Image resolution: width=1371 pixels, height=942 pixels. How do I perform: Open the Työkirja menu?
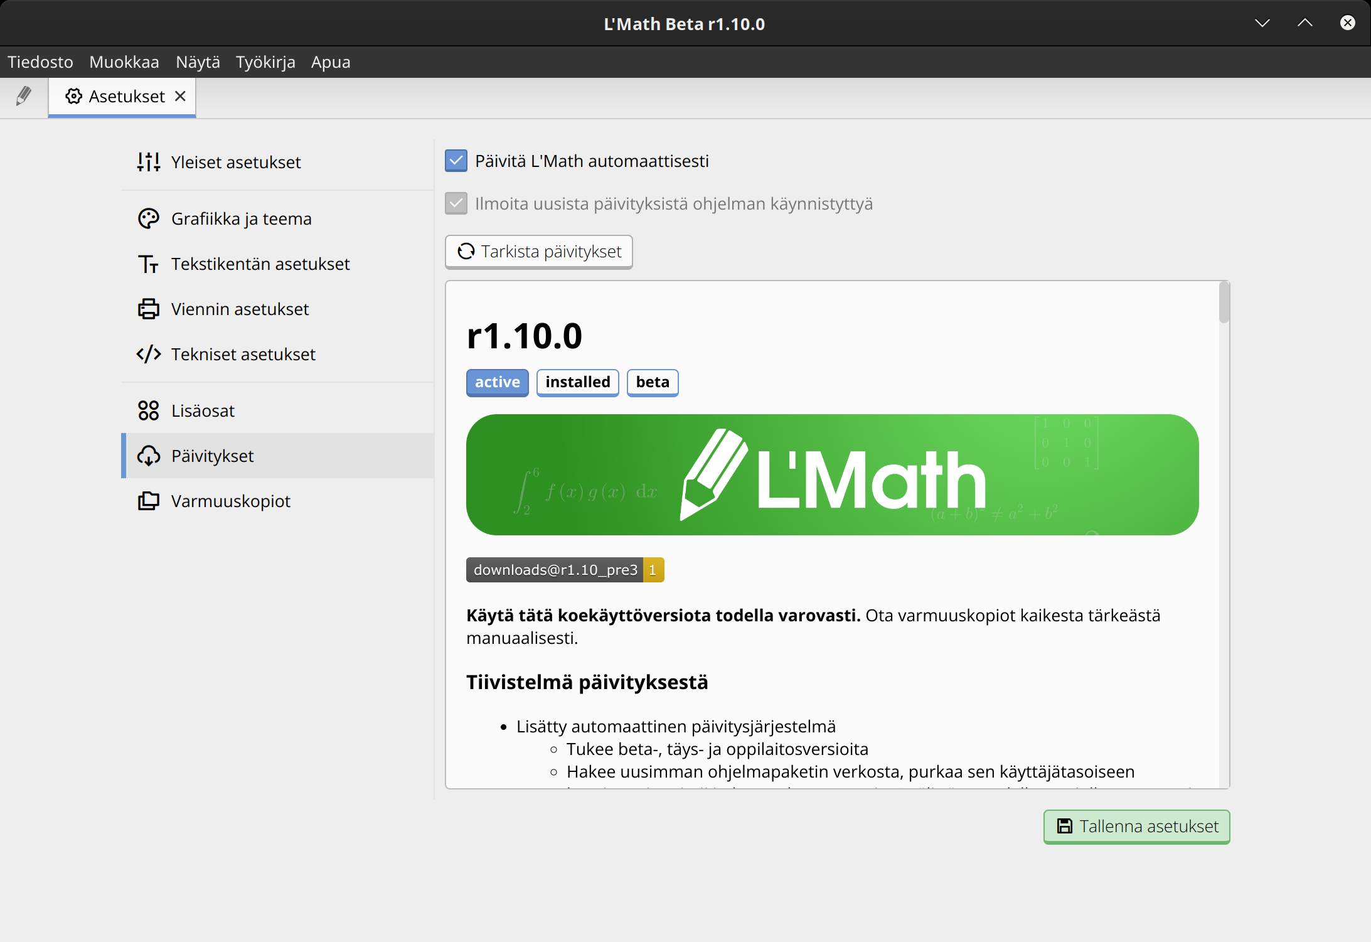265,62
